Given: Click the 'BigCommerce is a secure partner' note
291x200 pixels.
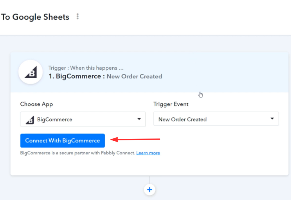Looking at the screenshot, I should [x=78, y=153].
